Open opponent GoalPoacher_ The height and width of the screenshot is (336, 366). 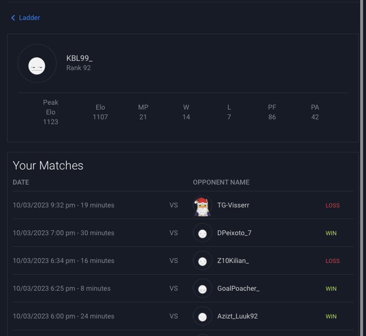(x=238, y=288)
